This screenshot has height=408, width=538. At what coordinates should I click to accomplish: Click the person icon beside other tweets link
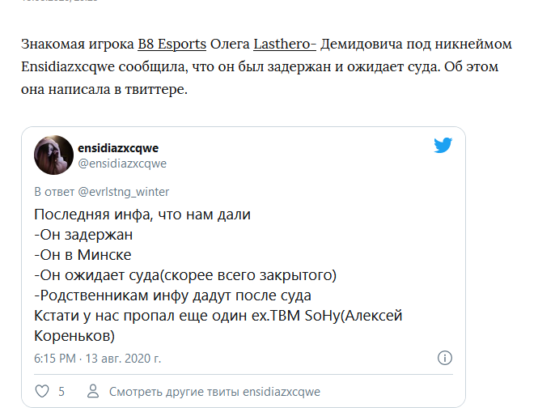coord(95,392)
